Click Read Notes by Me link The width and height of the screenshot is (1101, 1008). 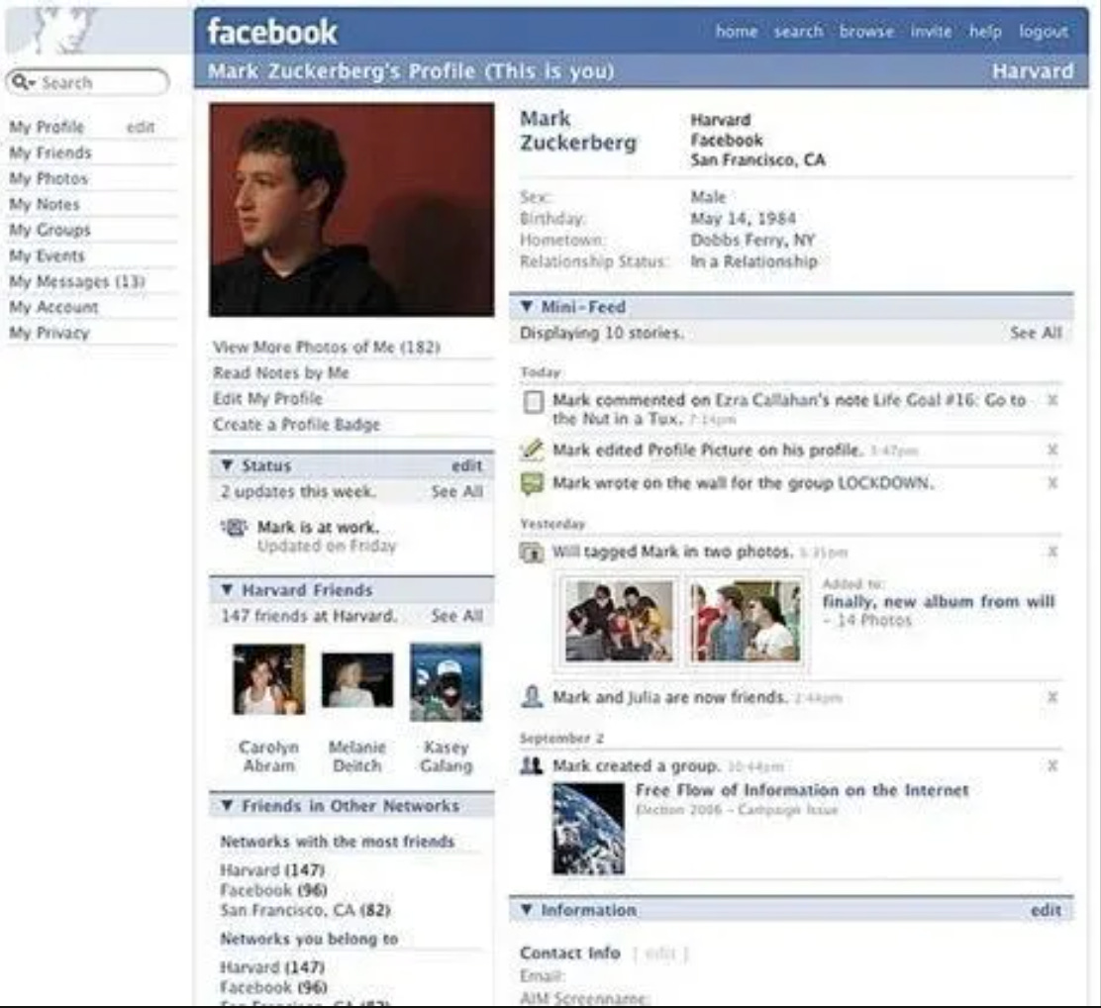pyautogui.click(x=281, y=373)
